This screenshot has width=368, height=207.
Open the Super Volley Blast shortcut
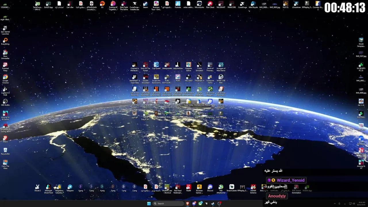(189, 103)
